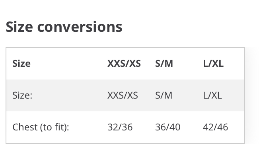The image size is (259, 165).
Task: Select the bold L/XL column header
Action: [x=213, y=64]
